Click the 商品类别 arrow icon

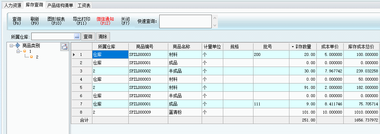[18, 46]
